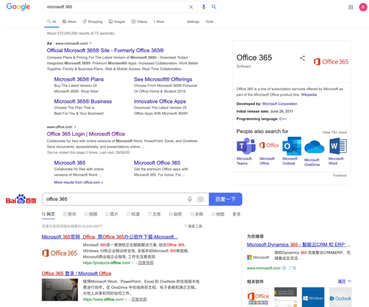Screen dimensions: 369x307
Task: Click More results from office.com
Action: click(x=79, y=183)
